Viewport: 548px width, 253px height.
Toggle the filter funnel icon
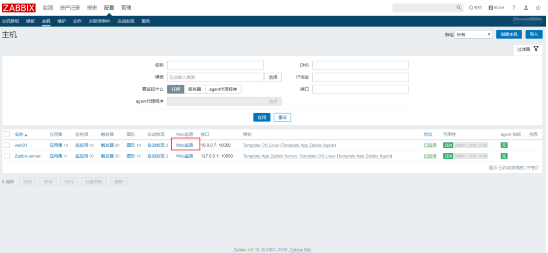click(536, 49)
